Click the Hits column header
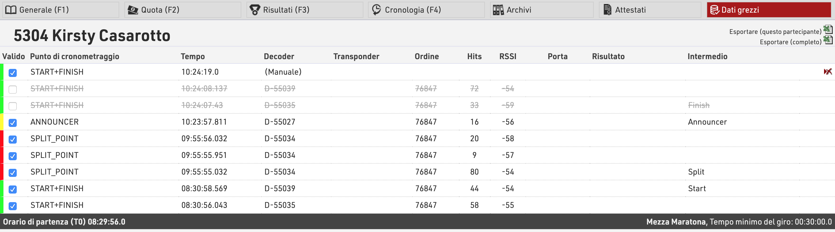835x232 pixels. [474, 57]
